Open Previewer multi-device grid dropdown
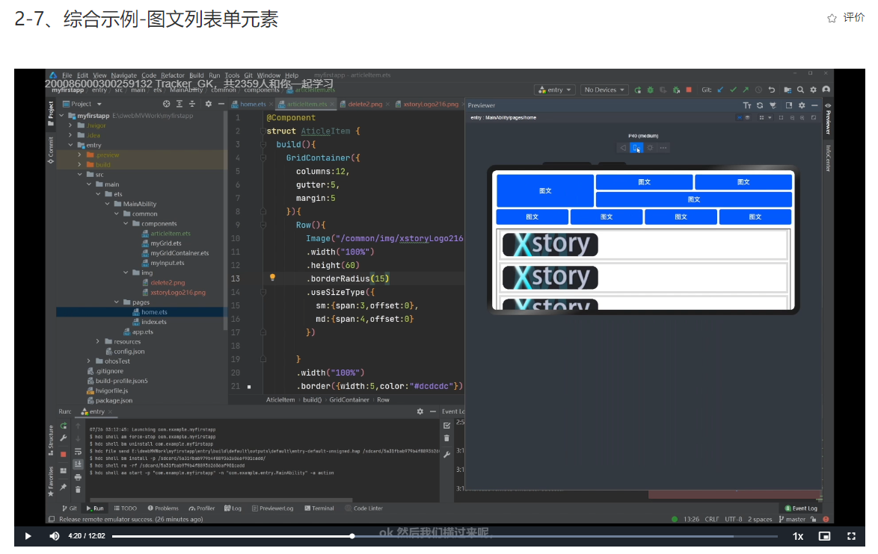The width and height of the screenshot is (878, 554). coord(764,118)
